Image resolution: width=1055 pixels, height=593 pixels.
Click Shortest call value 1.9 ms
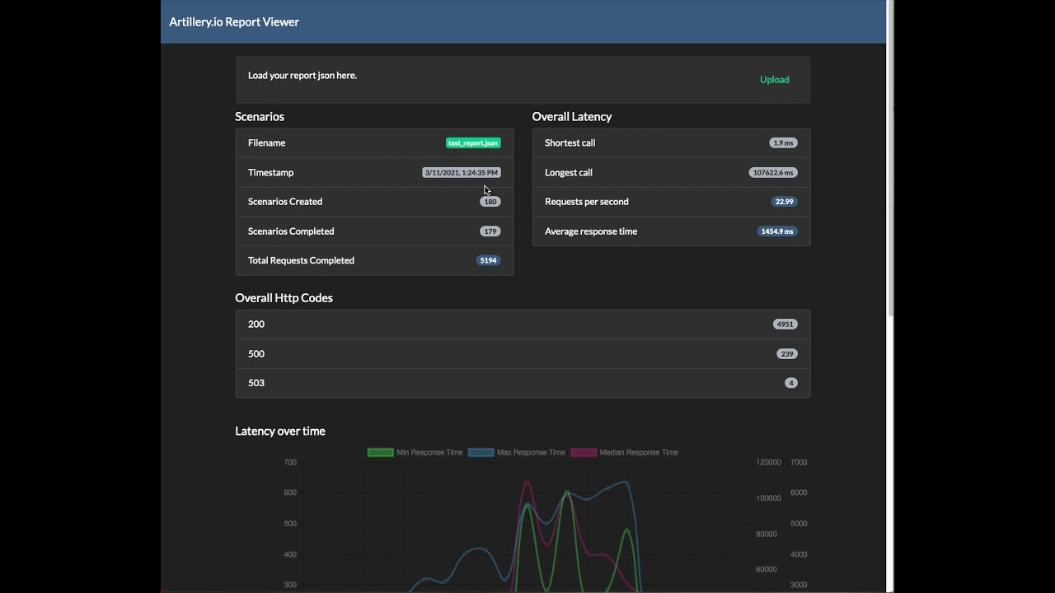(784, 143)
